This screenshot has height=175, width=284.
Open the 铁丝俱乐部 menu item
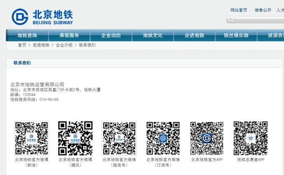pos(236,35)
